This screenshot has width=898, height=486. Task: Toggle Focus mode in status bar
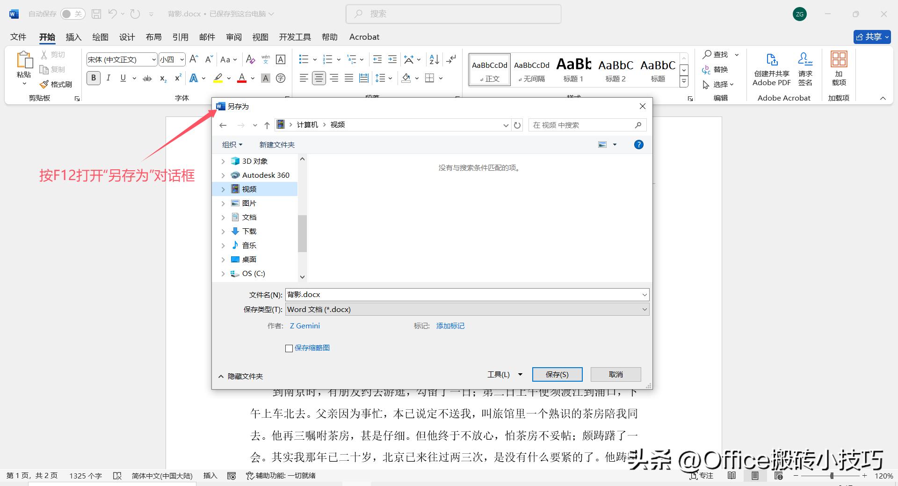[702, 476]
